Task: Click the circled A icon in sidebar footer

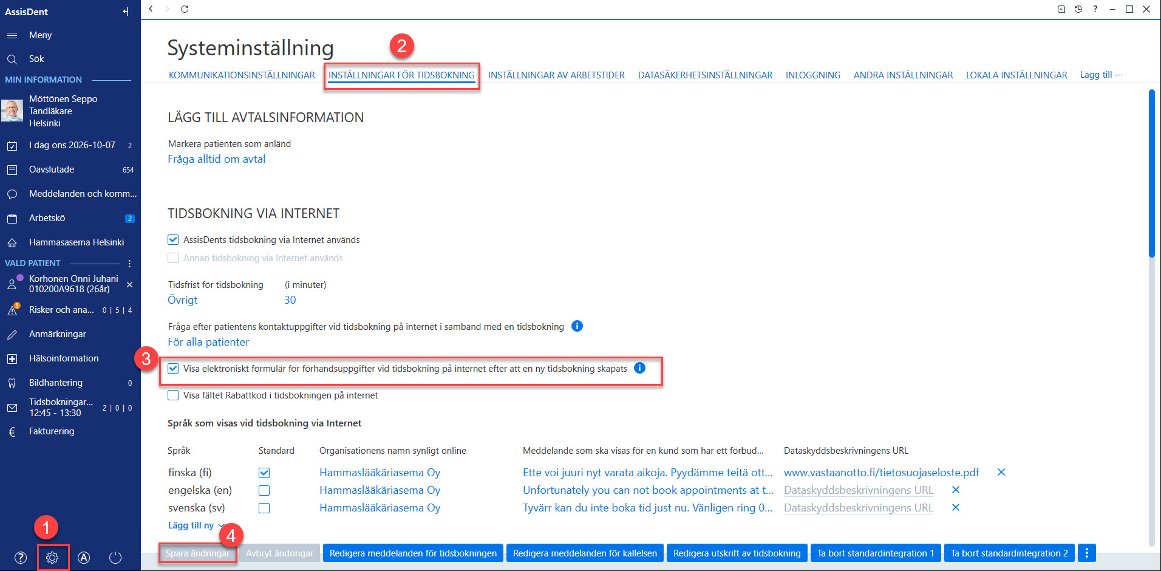Action: pyautogui.click(x=84, y=558)
